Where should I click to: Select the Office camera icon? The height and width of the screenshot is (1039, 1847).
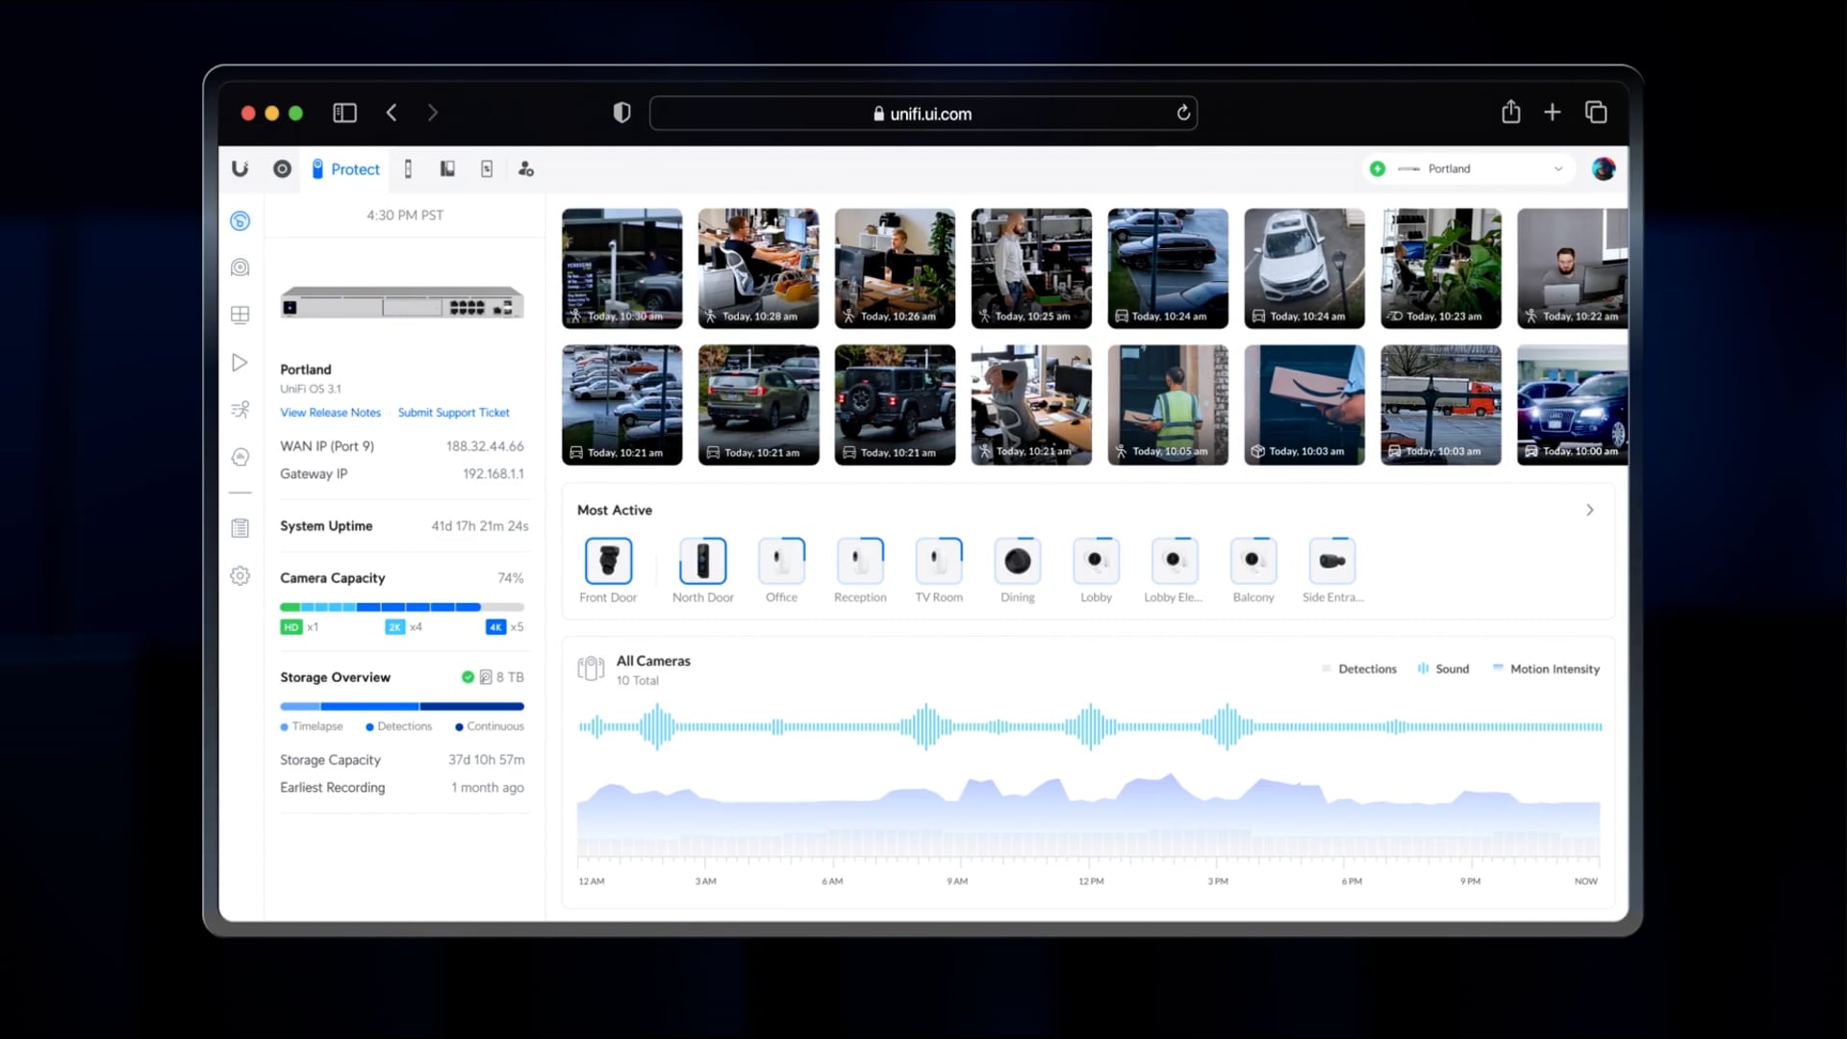(x=781, y=561)
